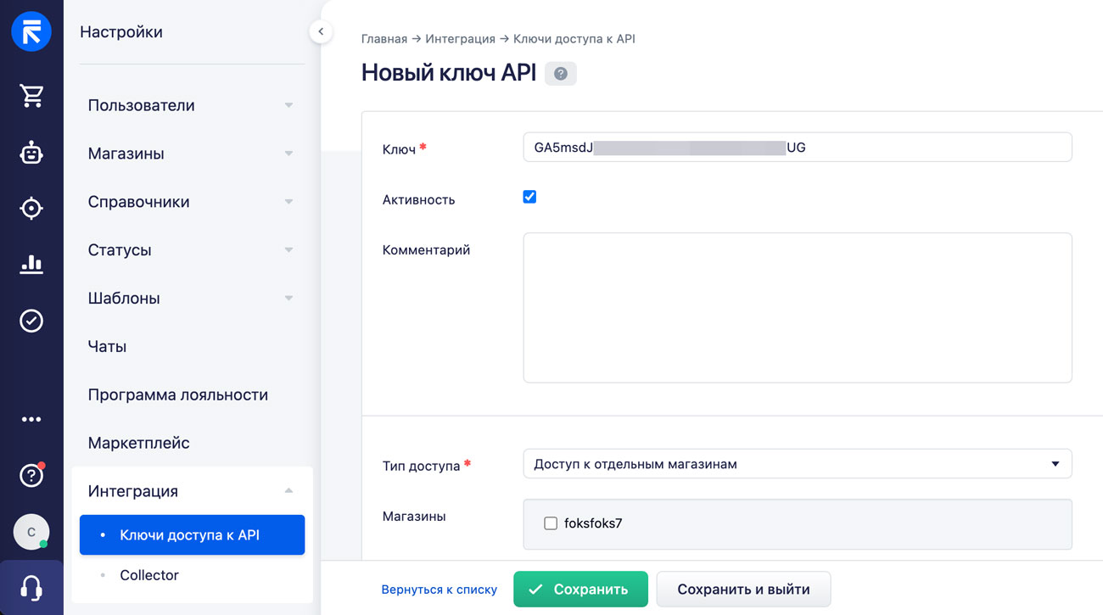Expand the Справочники settings section
Screen dimensions: 1103x615
click(191, 202)
